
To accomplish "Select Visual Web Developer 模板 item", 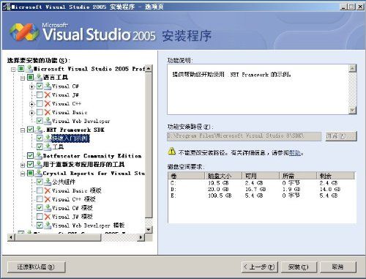I will pyautogui.click(x=89, y=226).
